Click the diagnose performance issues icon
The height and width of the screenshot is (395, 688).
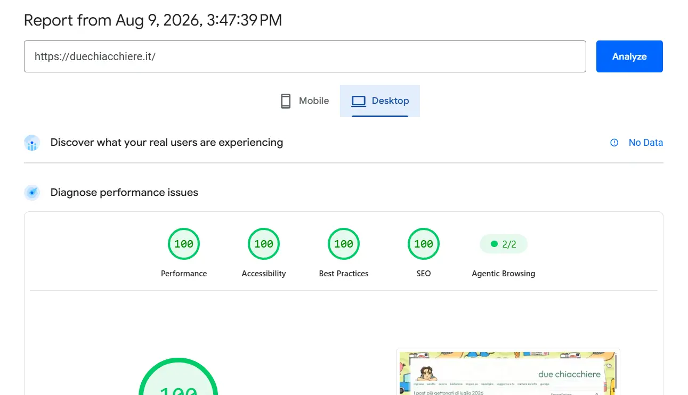[32, 193]
